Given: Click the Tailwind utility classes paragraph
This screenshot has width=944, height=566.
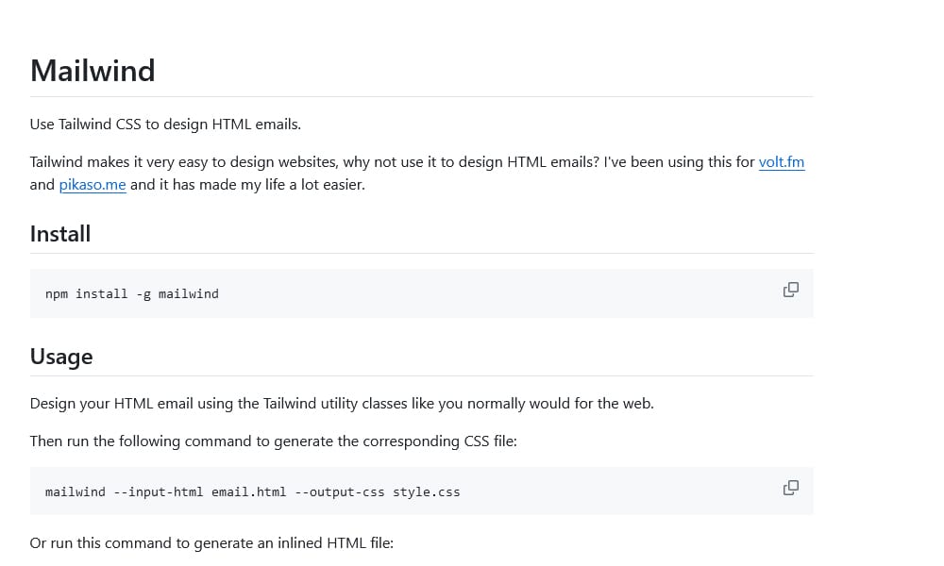Looking at the screenshot, I should coord(341,403).
